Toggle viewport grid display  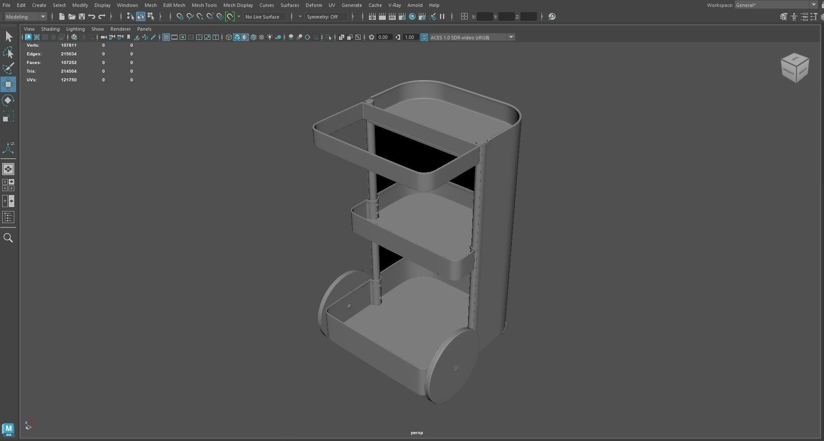(x=166, y=37)
